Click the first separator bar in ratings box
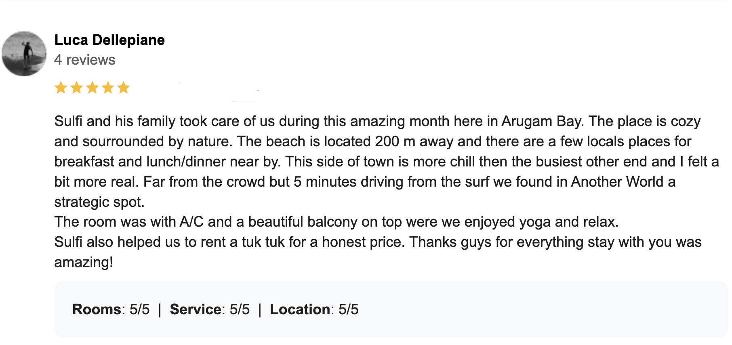 (x=160, y=310)
